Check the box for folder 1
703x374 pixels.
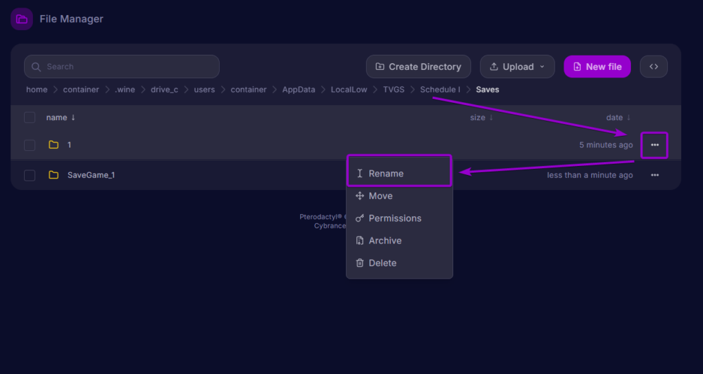click(x=30, y=145)
